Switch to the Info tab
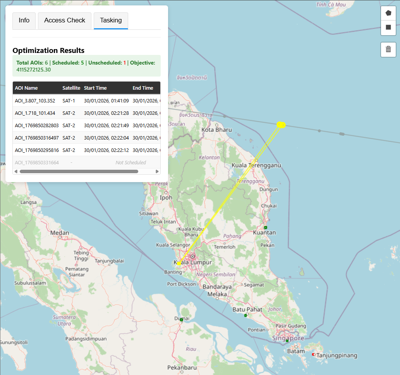The width and height of the screenshot is (400, 375). pyautogui.click(x=24, y=20)
